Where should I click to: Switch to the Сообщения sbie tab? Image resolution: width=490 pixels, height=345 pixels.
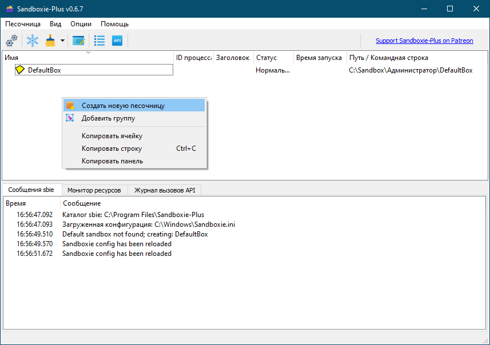coord(31,190)
